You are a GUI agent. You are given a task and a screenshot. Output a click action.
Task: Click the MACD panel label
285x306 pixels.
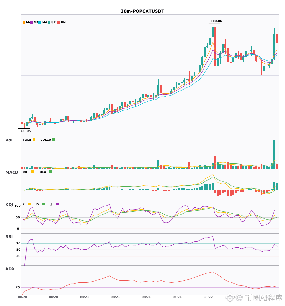(12, 172)
